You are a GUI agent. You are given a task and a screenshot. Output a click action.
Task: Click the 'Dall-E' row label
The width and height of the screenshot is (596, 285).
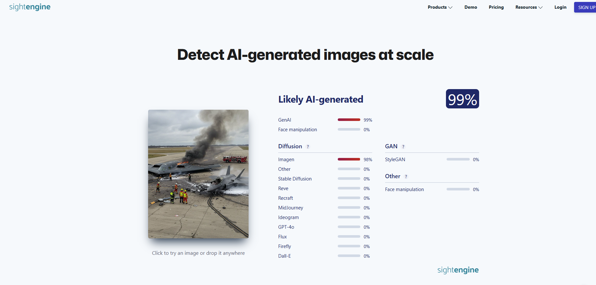(285, 256)
